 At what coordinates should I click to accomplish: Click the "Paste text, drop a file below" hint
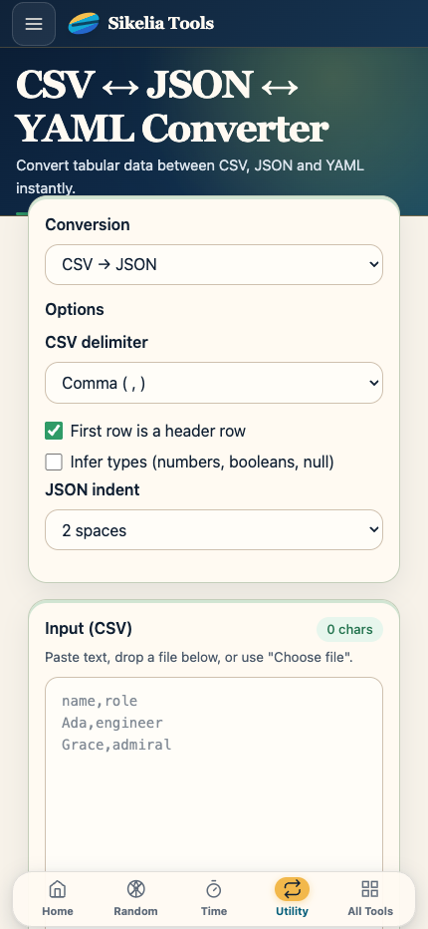pos(199,658)
